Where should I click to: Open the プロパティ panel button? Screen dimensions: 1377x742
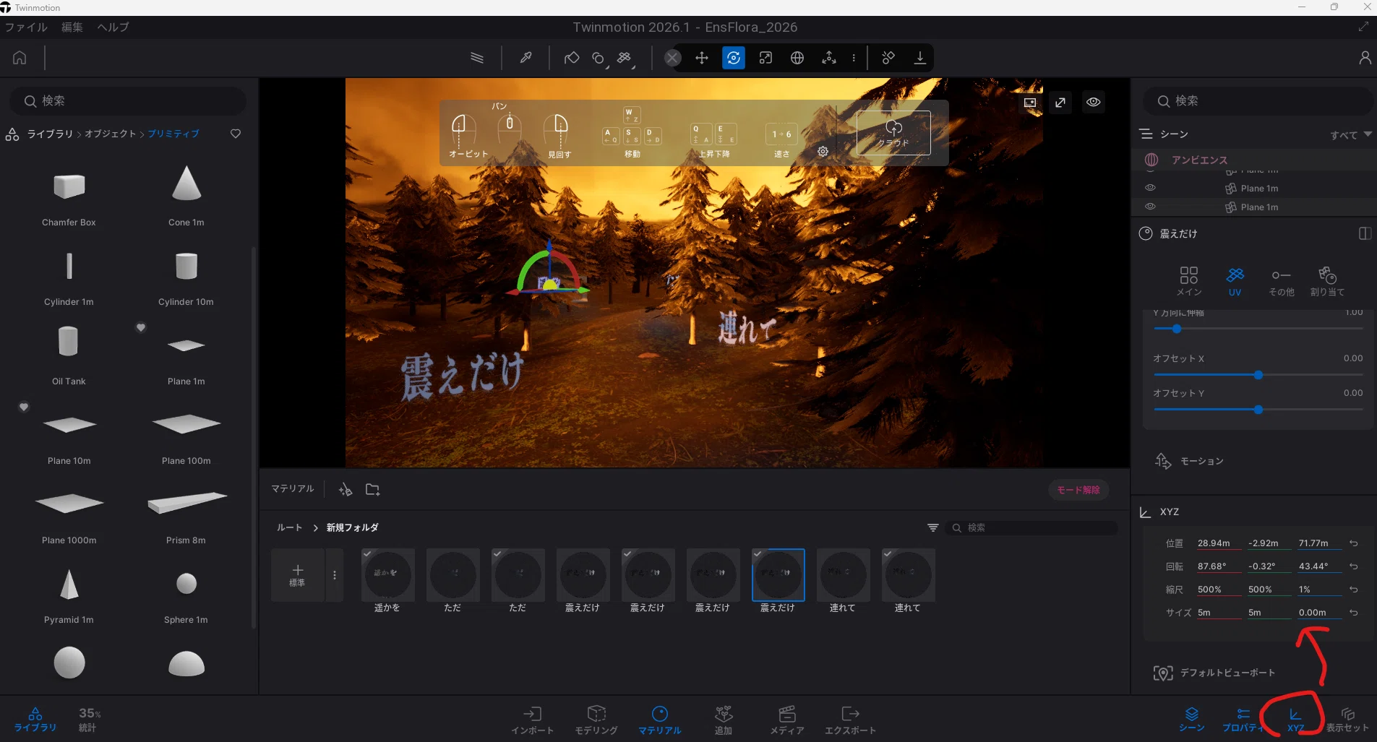pyautogui.click(x=1243, y=720)
